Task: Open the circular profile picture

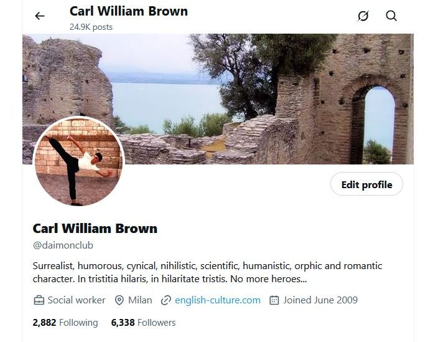Action: coord(79,161)
